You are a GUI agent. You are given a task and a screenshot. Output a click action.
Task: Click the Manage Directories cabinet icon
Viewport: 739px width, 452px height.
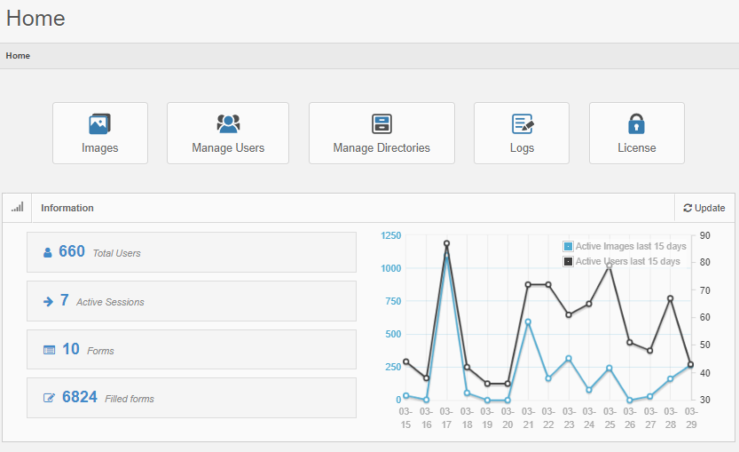click(381, 124)
